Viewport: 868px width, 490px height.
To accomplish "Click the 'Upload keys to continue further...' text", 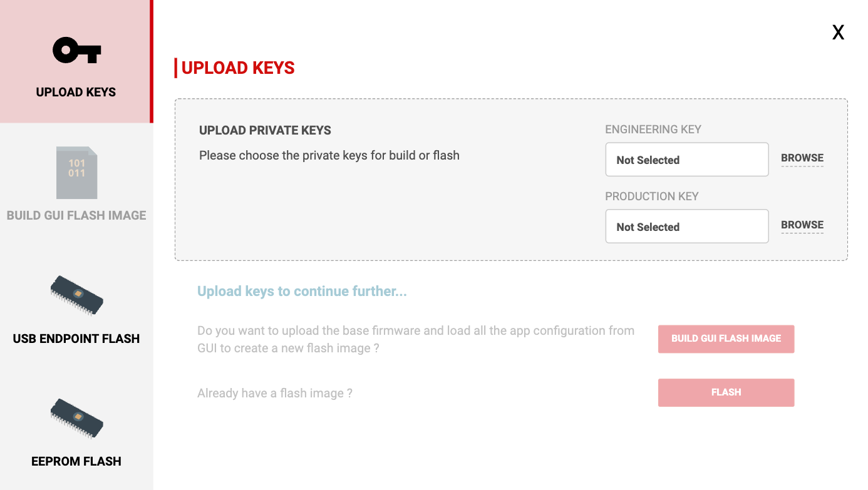I will point(302,291).
